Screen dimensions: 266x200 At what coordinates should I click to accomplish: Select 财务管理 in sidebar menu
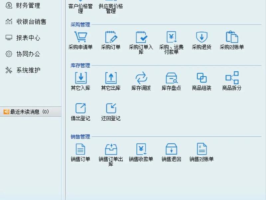point(28,5)
